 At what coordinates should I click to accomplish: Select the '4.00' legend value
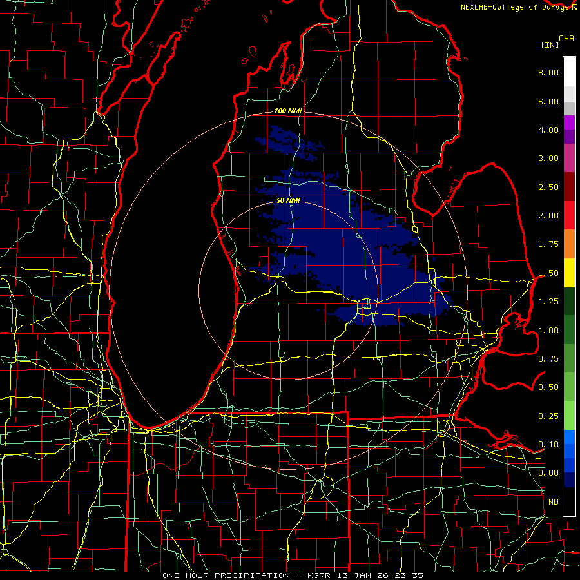pos(548,130)
